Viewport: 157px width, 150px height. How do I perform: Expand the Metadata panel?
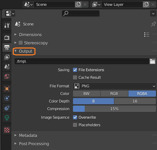[28, 136]
